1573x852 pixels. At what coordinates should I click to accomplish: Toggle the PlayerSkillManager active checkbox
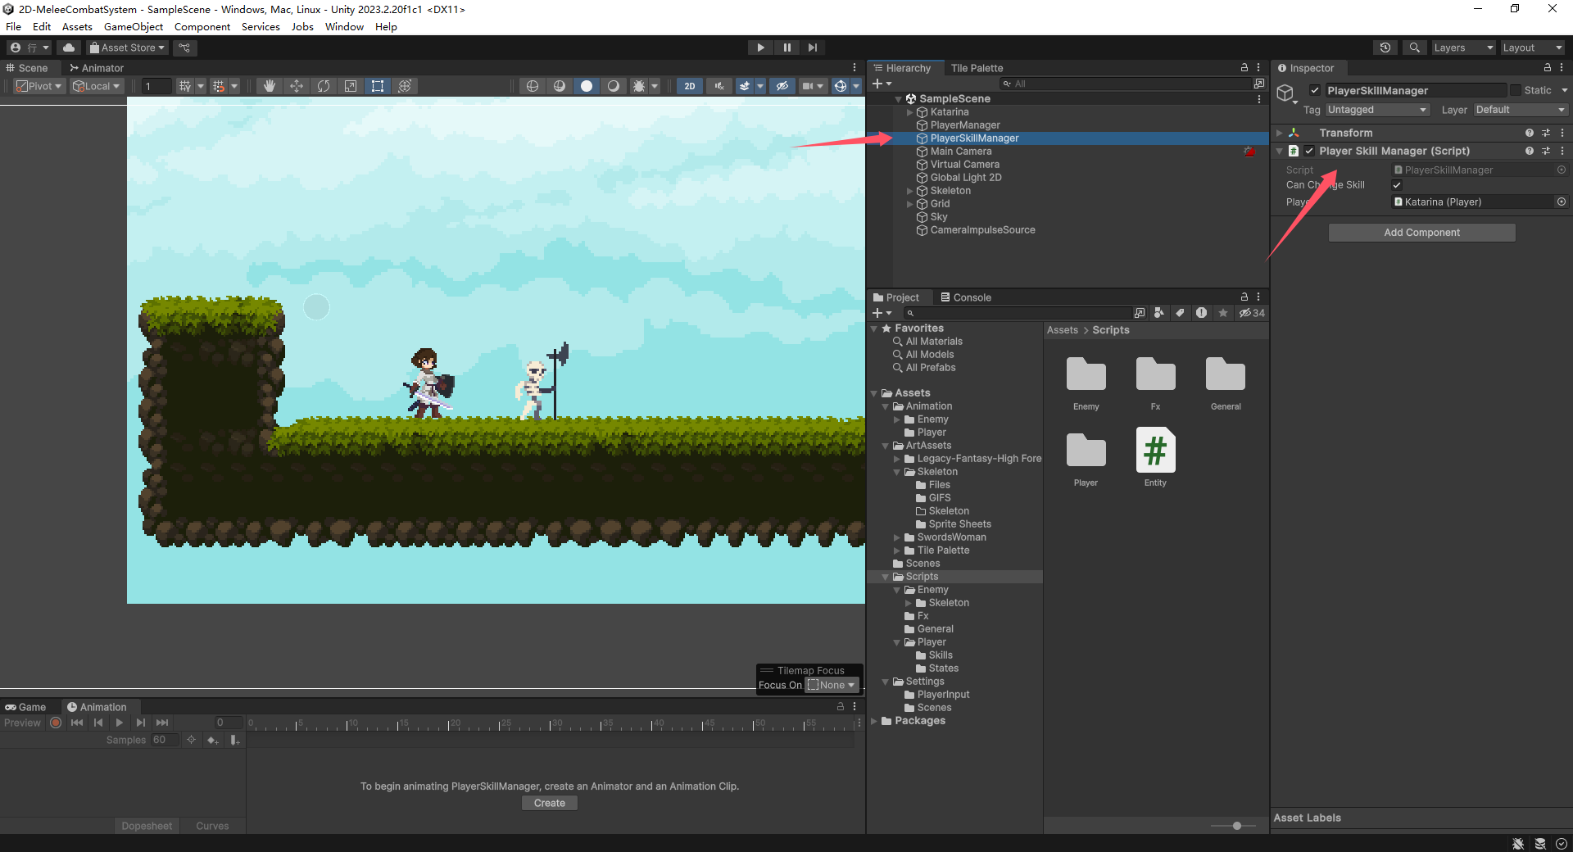click(1315, 90)
